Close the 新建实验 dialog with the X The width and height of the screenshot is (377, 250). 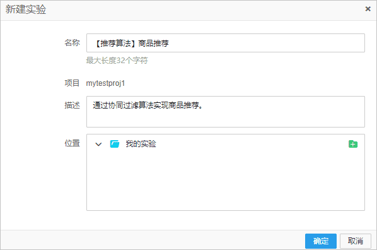tap(368, 9)
